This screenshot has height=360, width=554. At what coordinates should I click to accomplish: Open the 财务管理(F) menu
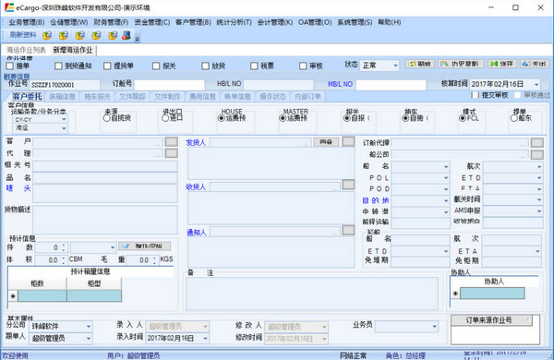tap(112, 22)
